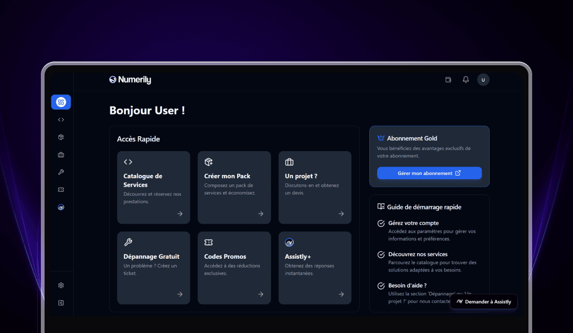This screenshot has width=573, height=333.
Task: Click the Numerily logo
Action: pyautogui.click(x=130, y=80)
